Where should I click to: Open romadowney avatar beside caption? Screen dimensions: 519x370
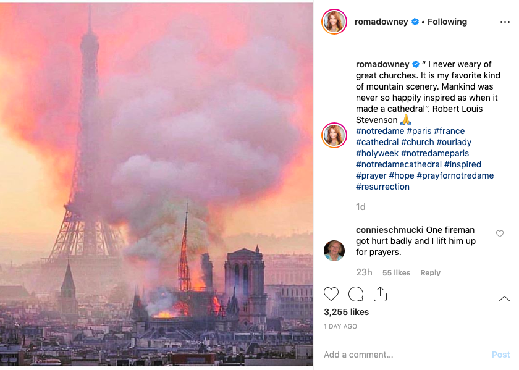click(334, 135)
